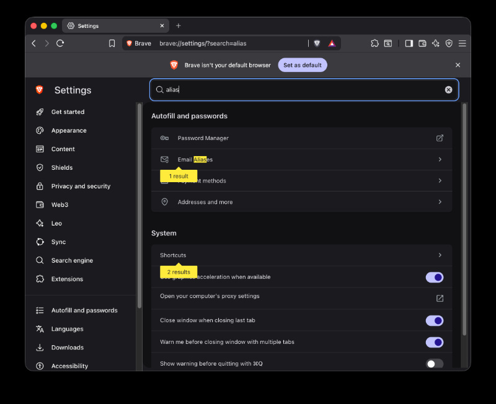This screenshot has height=404, width=496.
Task: Open Addresses and more row
Action: [x=301, y=201]
